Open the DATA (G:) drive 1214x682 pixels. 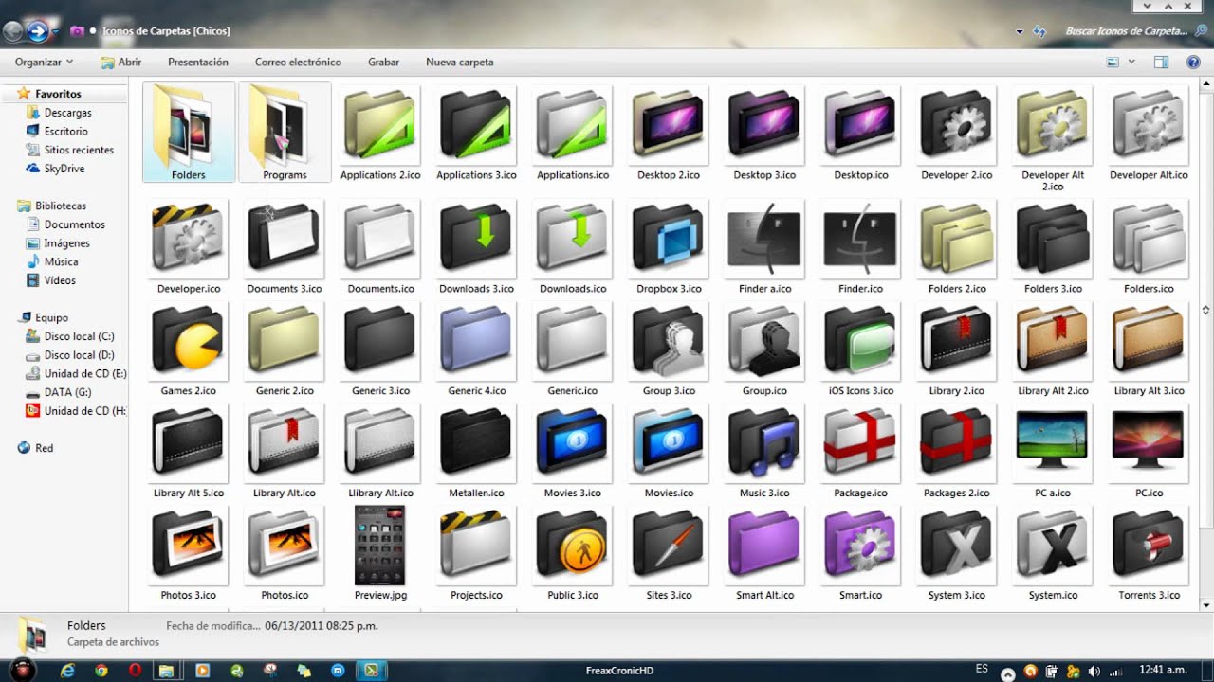tap(67, 392)
